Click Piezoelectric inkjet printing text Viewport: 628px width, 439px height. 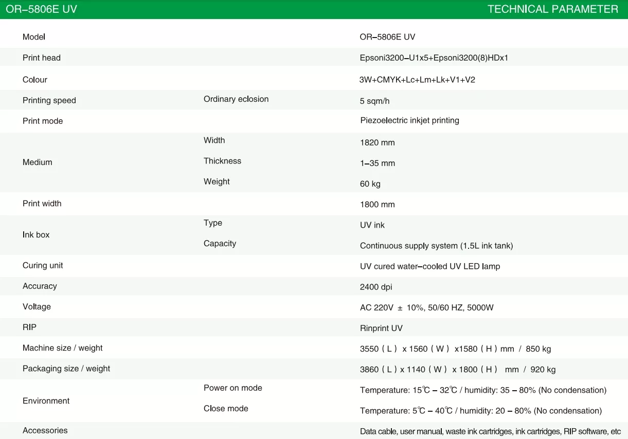[x=409, y=120]
